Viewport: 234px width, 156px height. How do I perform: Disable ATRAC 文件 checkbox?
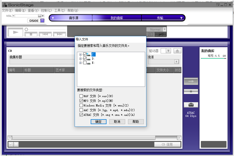pos(81,115)
